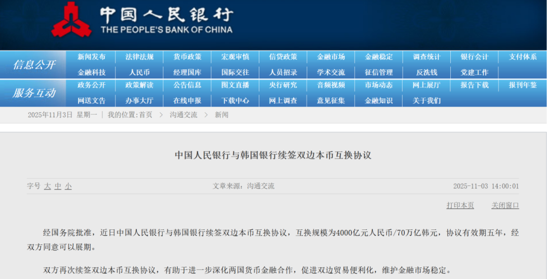Open the 政策解读 menu item
Screen dimensions: 547x279
point(139,85)
